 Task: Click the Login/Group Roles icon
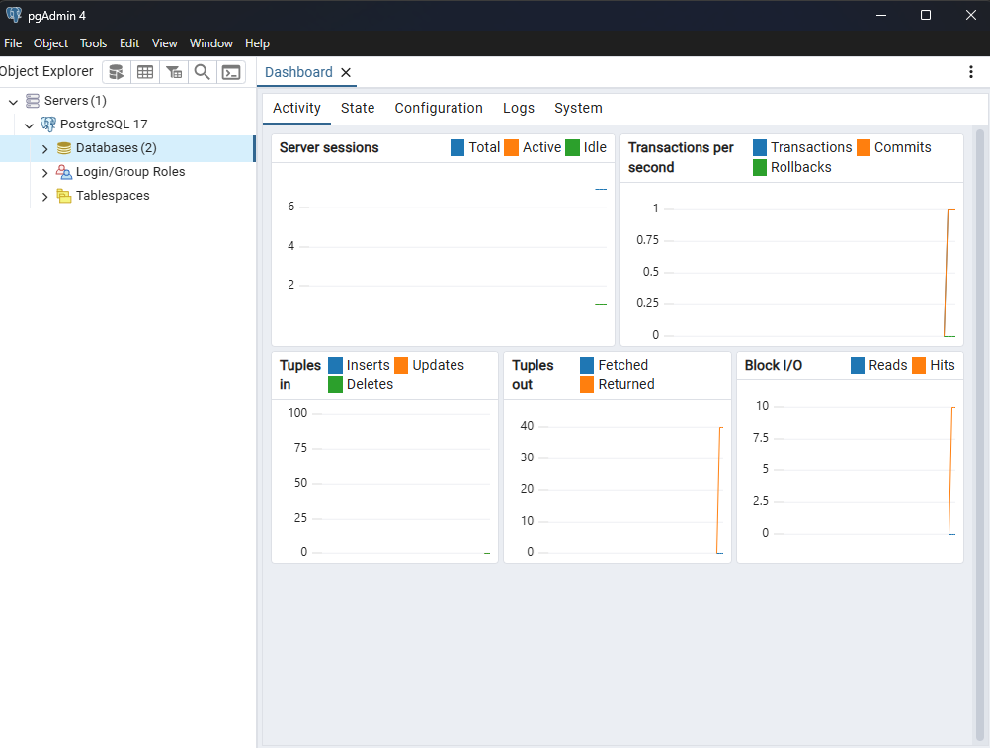point(64,172)
